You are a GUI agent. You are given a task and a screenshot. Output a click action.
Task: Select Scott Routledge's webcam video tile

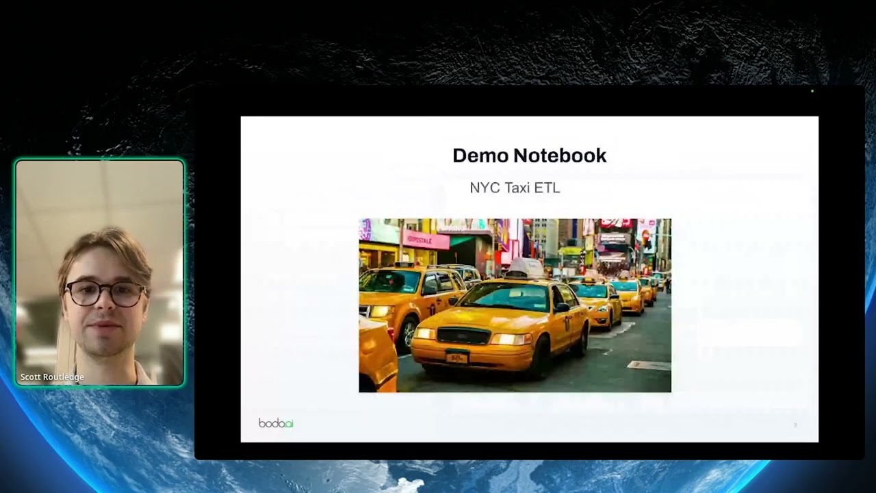[100, 273]
